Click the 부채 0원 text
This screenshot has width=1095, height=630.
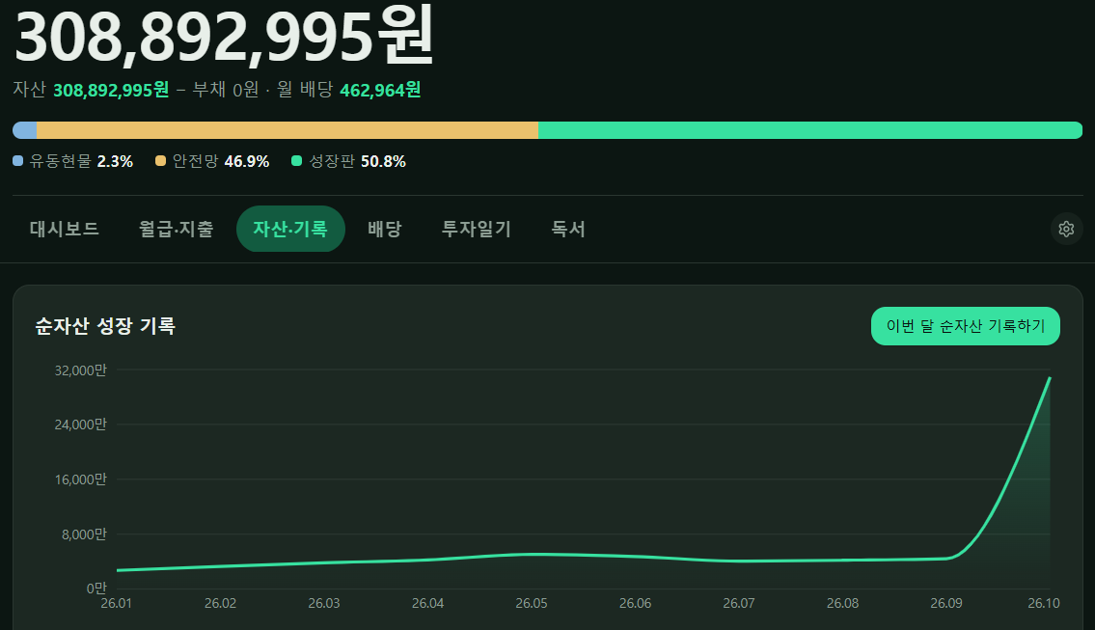pos(226,90)
